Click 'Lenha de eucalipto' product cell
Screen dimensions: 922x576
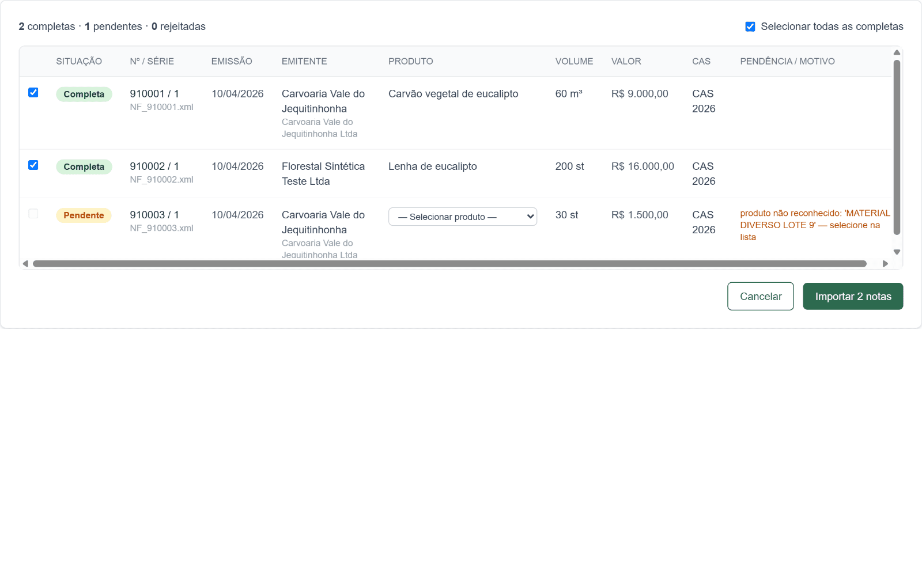tap(433, 166)
